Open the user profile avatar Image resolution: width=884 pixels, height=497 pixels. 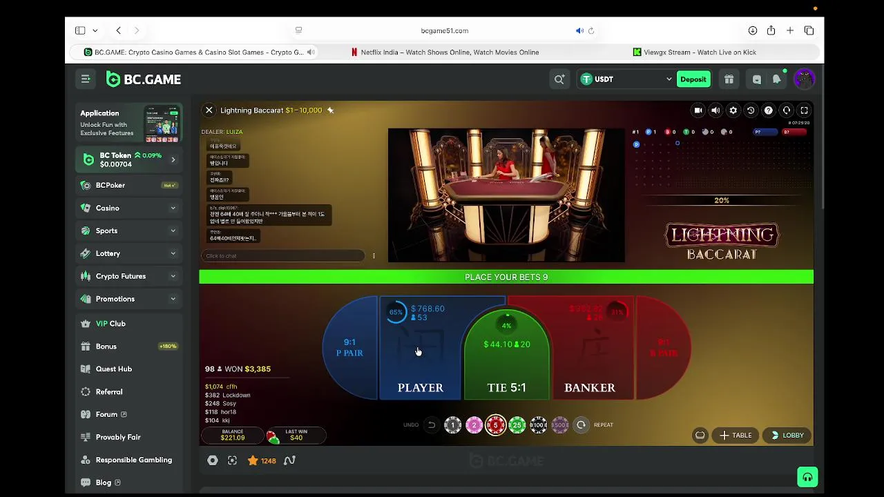(x=804, y=79)
